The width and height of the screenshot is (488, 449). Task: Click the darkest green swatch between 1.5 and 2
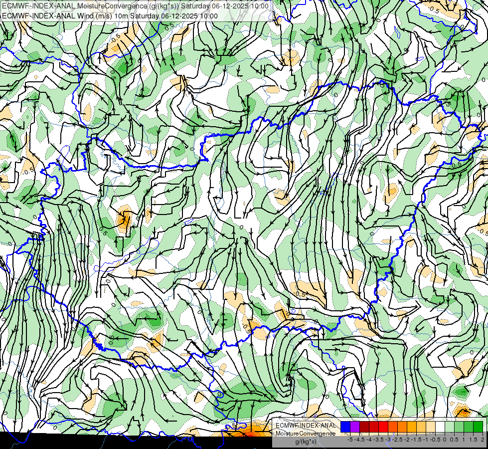(479, 427)
